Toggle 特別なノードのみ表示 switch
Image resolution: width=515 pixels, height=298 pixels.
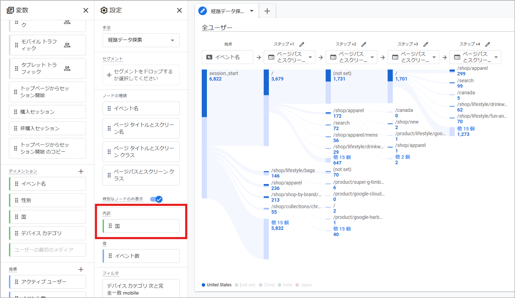156,199
